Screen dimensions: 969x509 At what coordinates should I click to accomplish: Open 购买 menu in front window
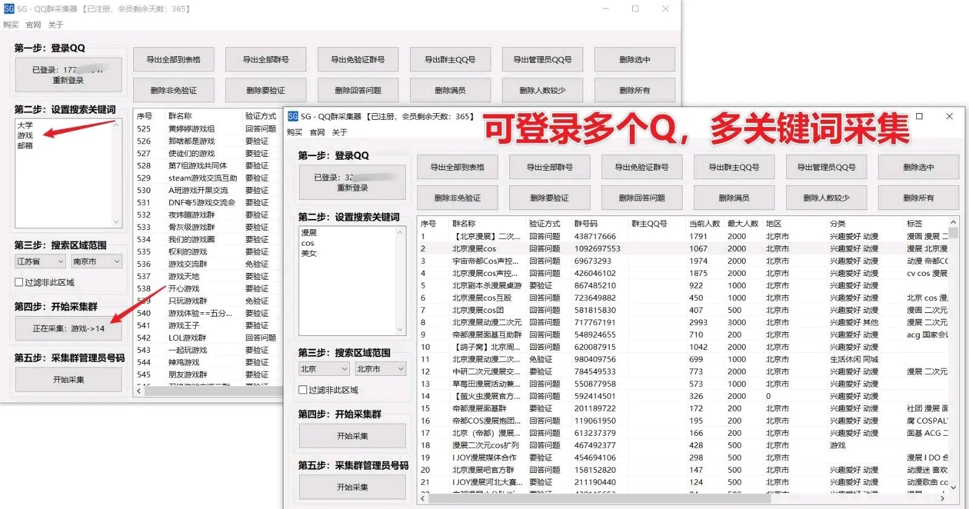click(x=294, y=132)
